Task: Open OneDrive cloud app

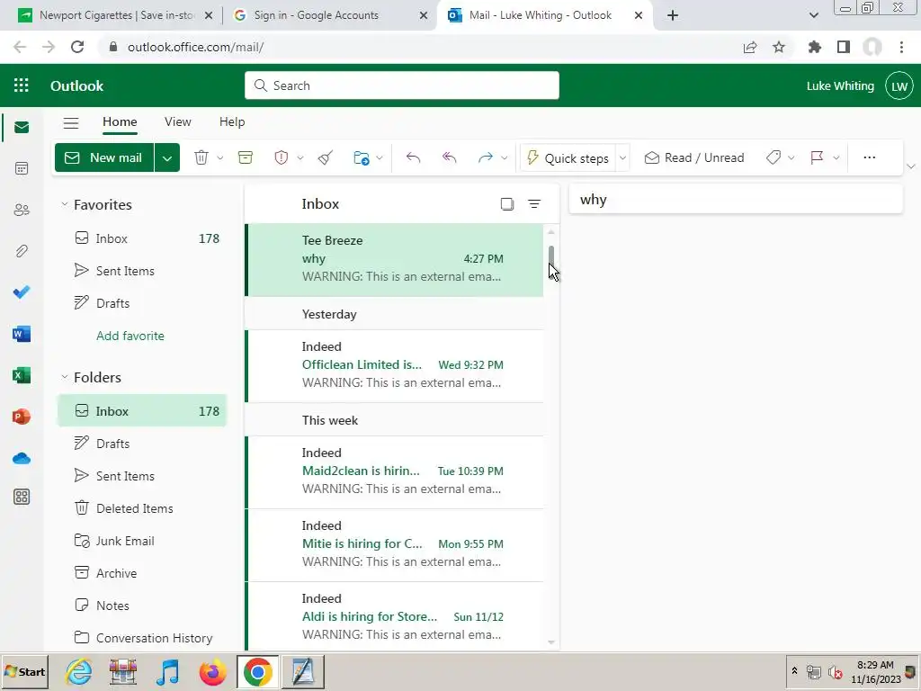Action: pos(22,458)
